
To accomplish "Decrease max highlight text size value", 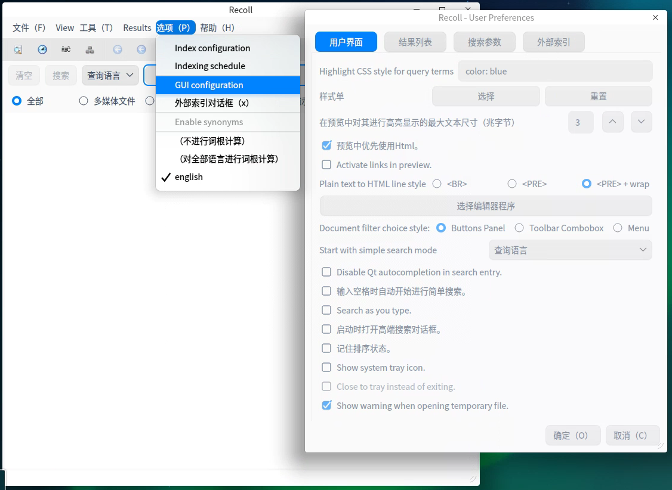I will [641, 122].
